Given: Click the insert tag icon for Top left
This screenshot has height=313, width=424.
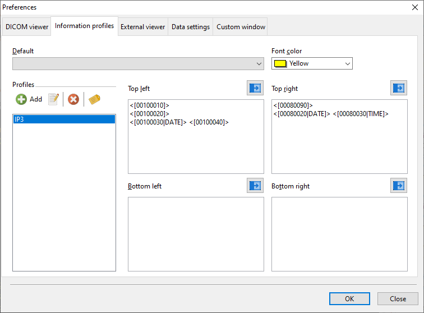Looking at the screenshot, I should pos(255,88).
